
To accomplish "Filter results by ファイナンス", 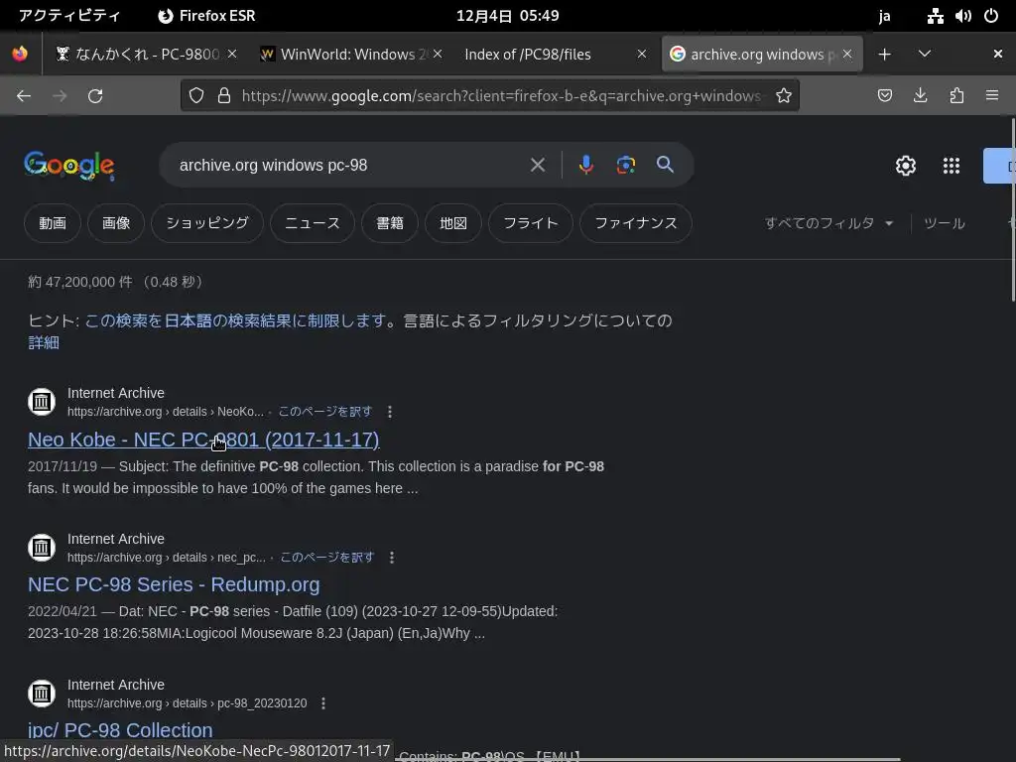I will pos(636,223).
